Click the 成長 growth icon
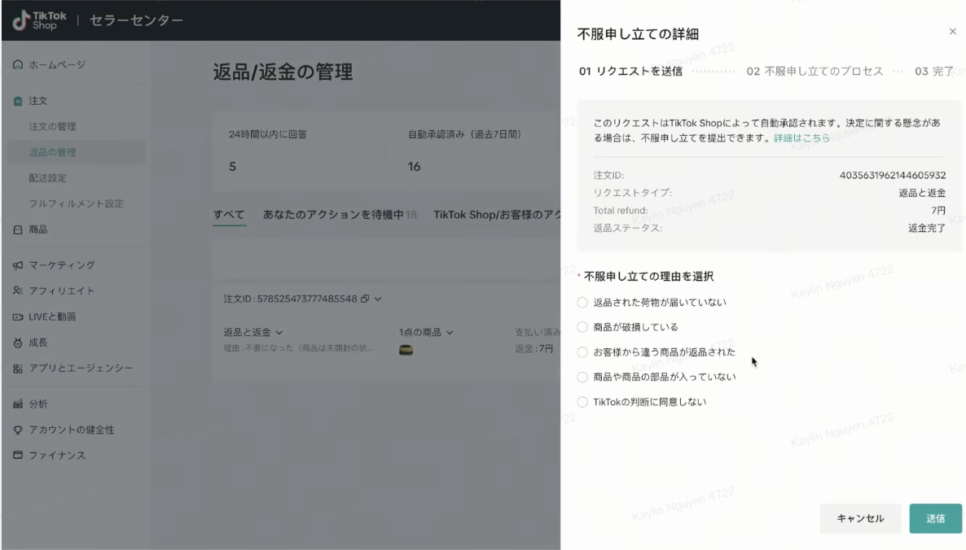Viewport: 966px width, 550px height. pos(18,343)
